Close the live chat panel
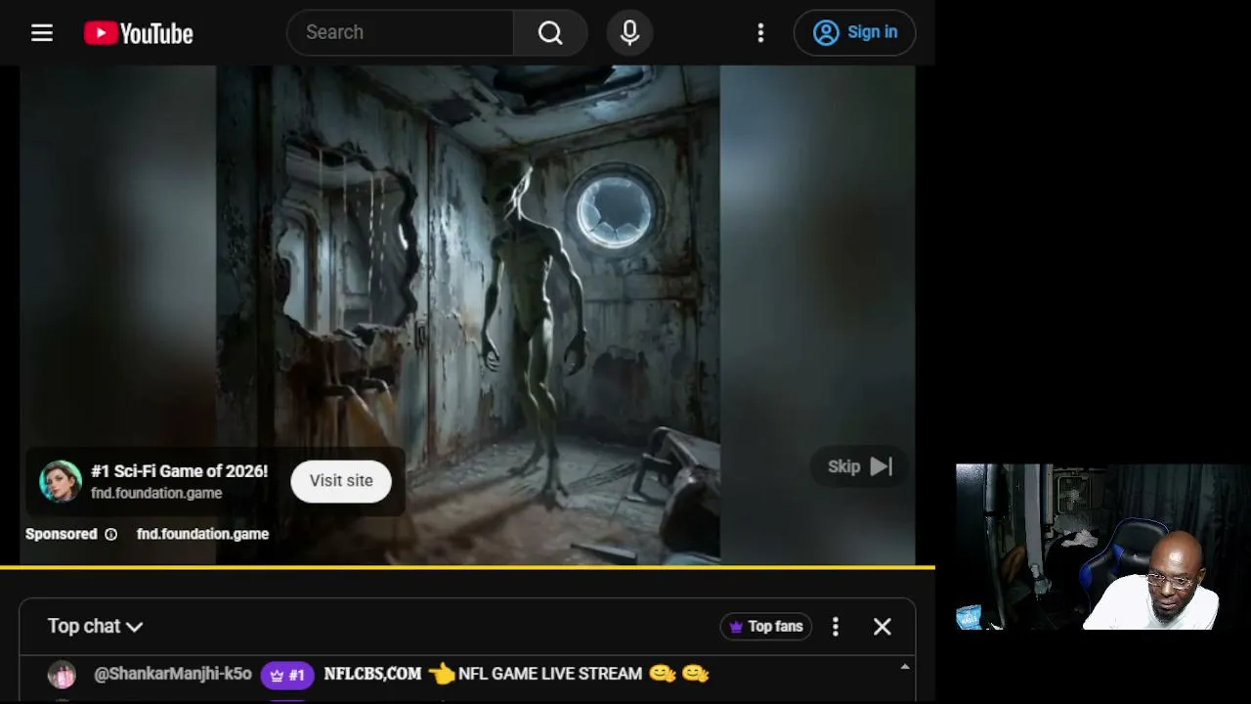Viewport: 1251px width, 704px height. (x=883, y=627)
